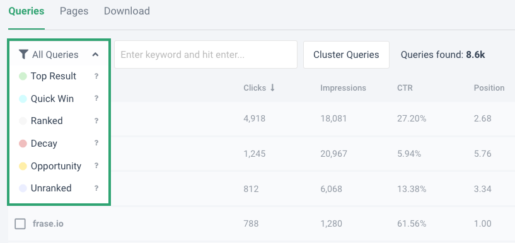Click the funnel filter icon
This screenshot has height=243, width=515.
[x=23, y=54]
